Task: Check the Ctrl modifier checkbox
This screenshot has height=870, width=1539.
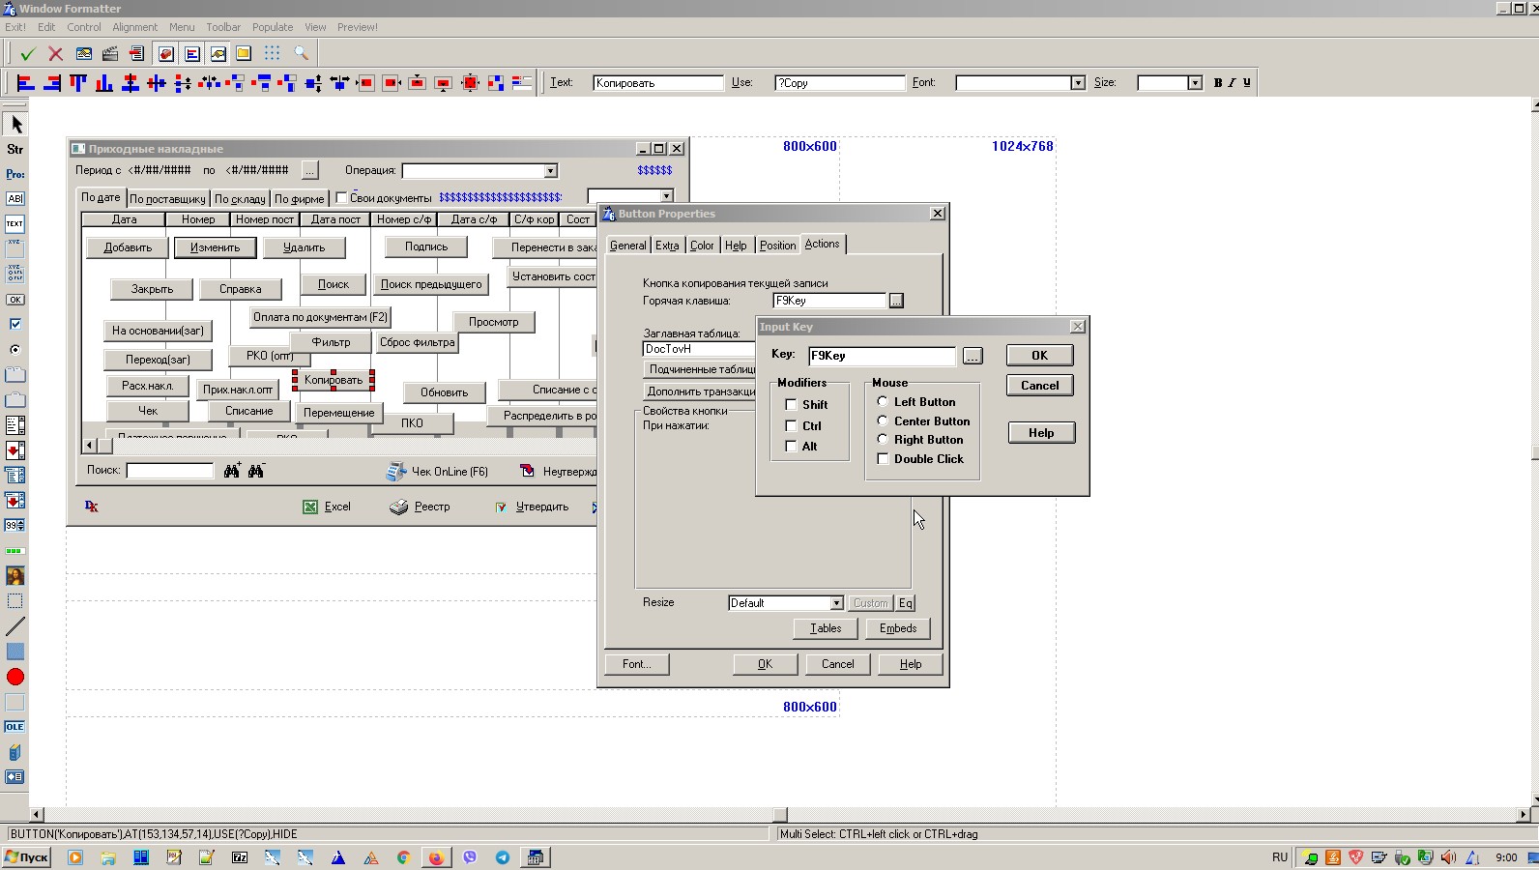Action: pos(791,426)
